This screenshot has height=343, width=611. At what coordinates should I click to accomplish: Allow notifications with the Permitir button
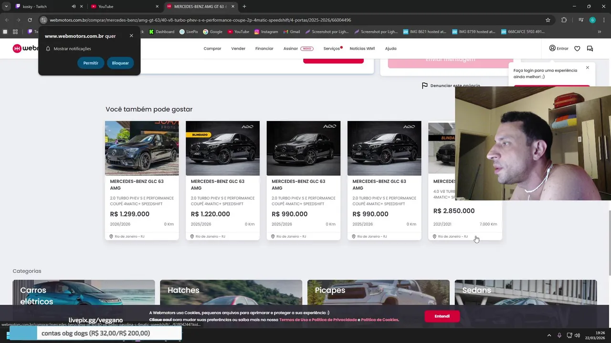click(91, 63)
